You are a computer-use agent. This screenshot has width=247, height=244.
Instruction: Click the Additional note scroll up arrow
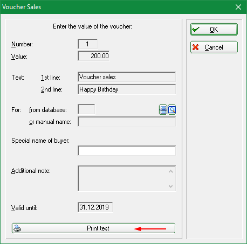[171, 172]
